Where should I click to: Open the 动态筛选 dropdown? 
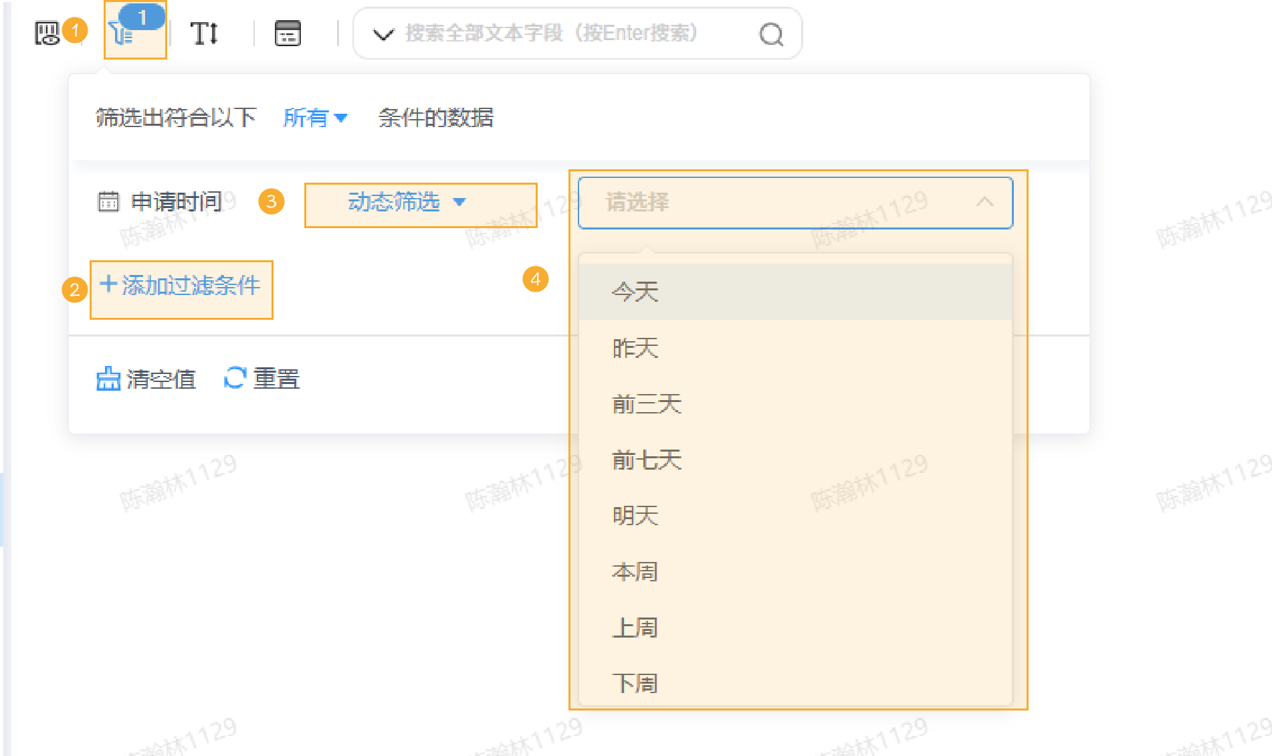tap(405, 203)
